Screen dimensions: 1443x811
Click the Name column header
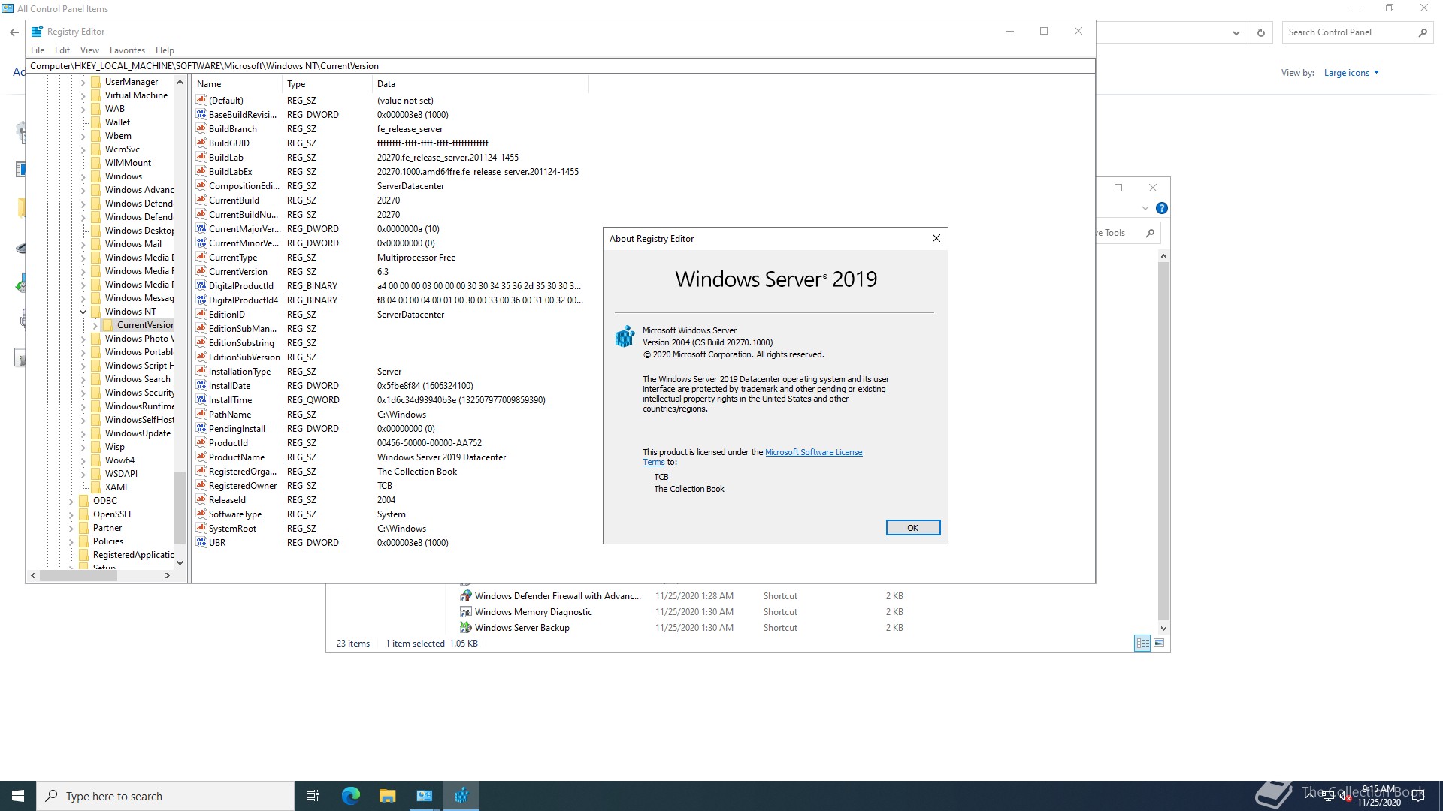tap(237, 84)
